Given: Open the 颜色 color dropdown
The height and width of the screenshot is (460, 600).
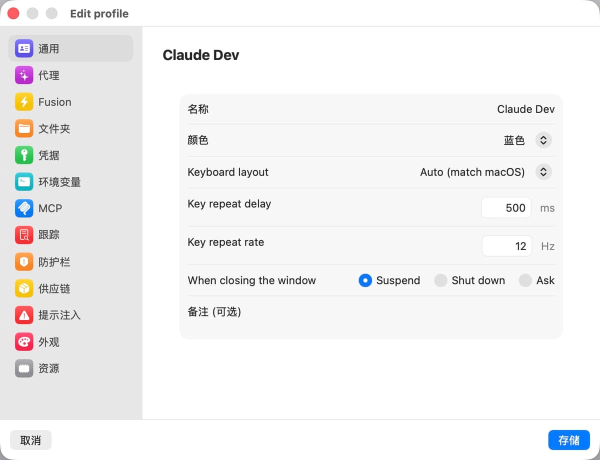Looking at the screenshot, I should coord(543,140).
